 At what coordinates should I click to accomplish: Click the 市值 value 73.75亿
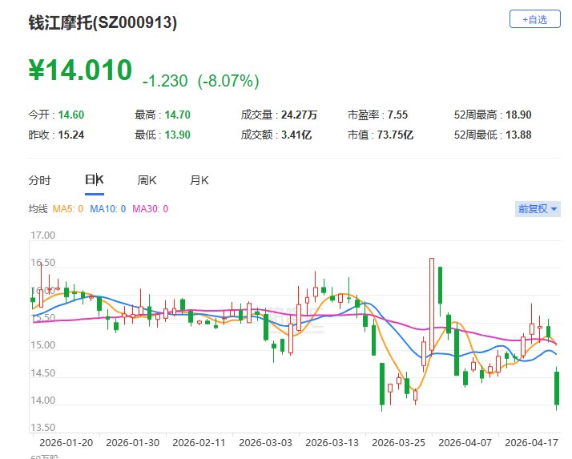click(395, 135)
